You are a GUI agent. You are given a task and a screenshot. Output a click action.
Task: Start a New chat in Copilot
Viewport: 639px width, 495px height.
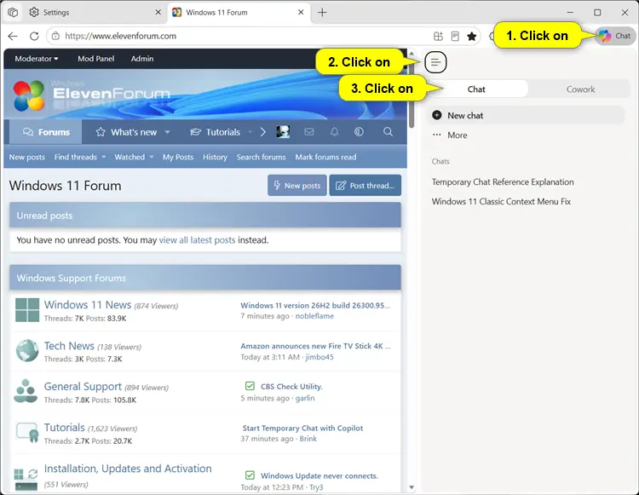[527, 115]
